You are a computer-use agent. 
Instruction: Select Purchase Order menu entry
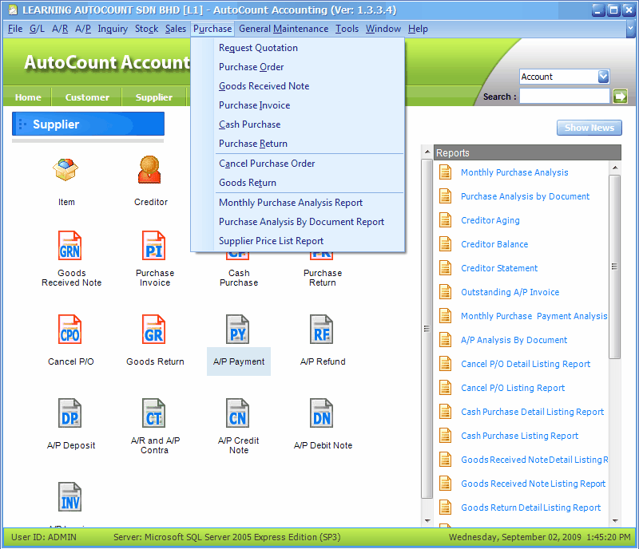(x=298, y=67)
